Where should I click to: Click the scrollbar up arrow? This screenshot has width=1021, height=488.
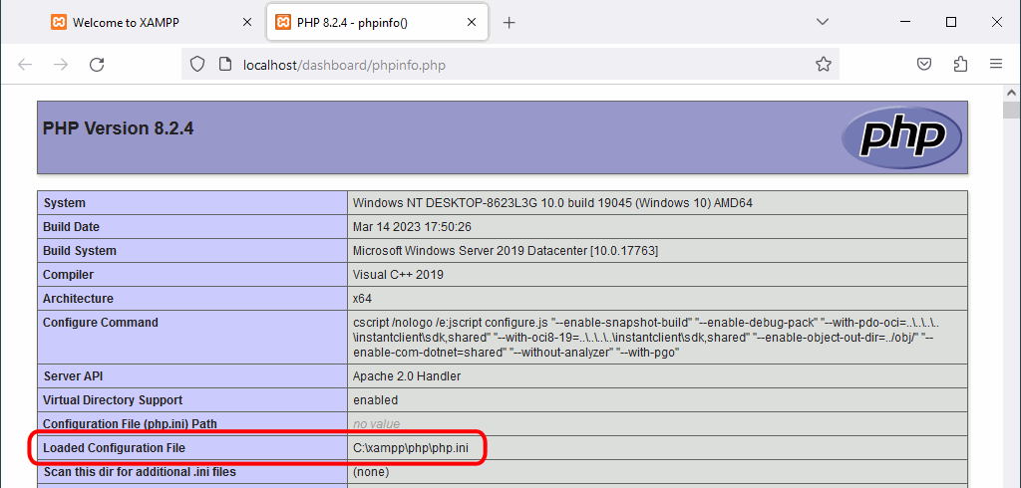(1011, 92)
